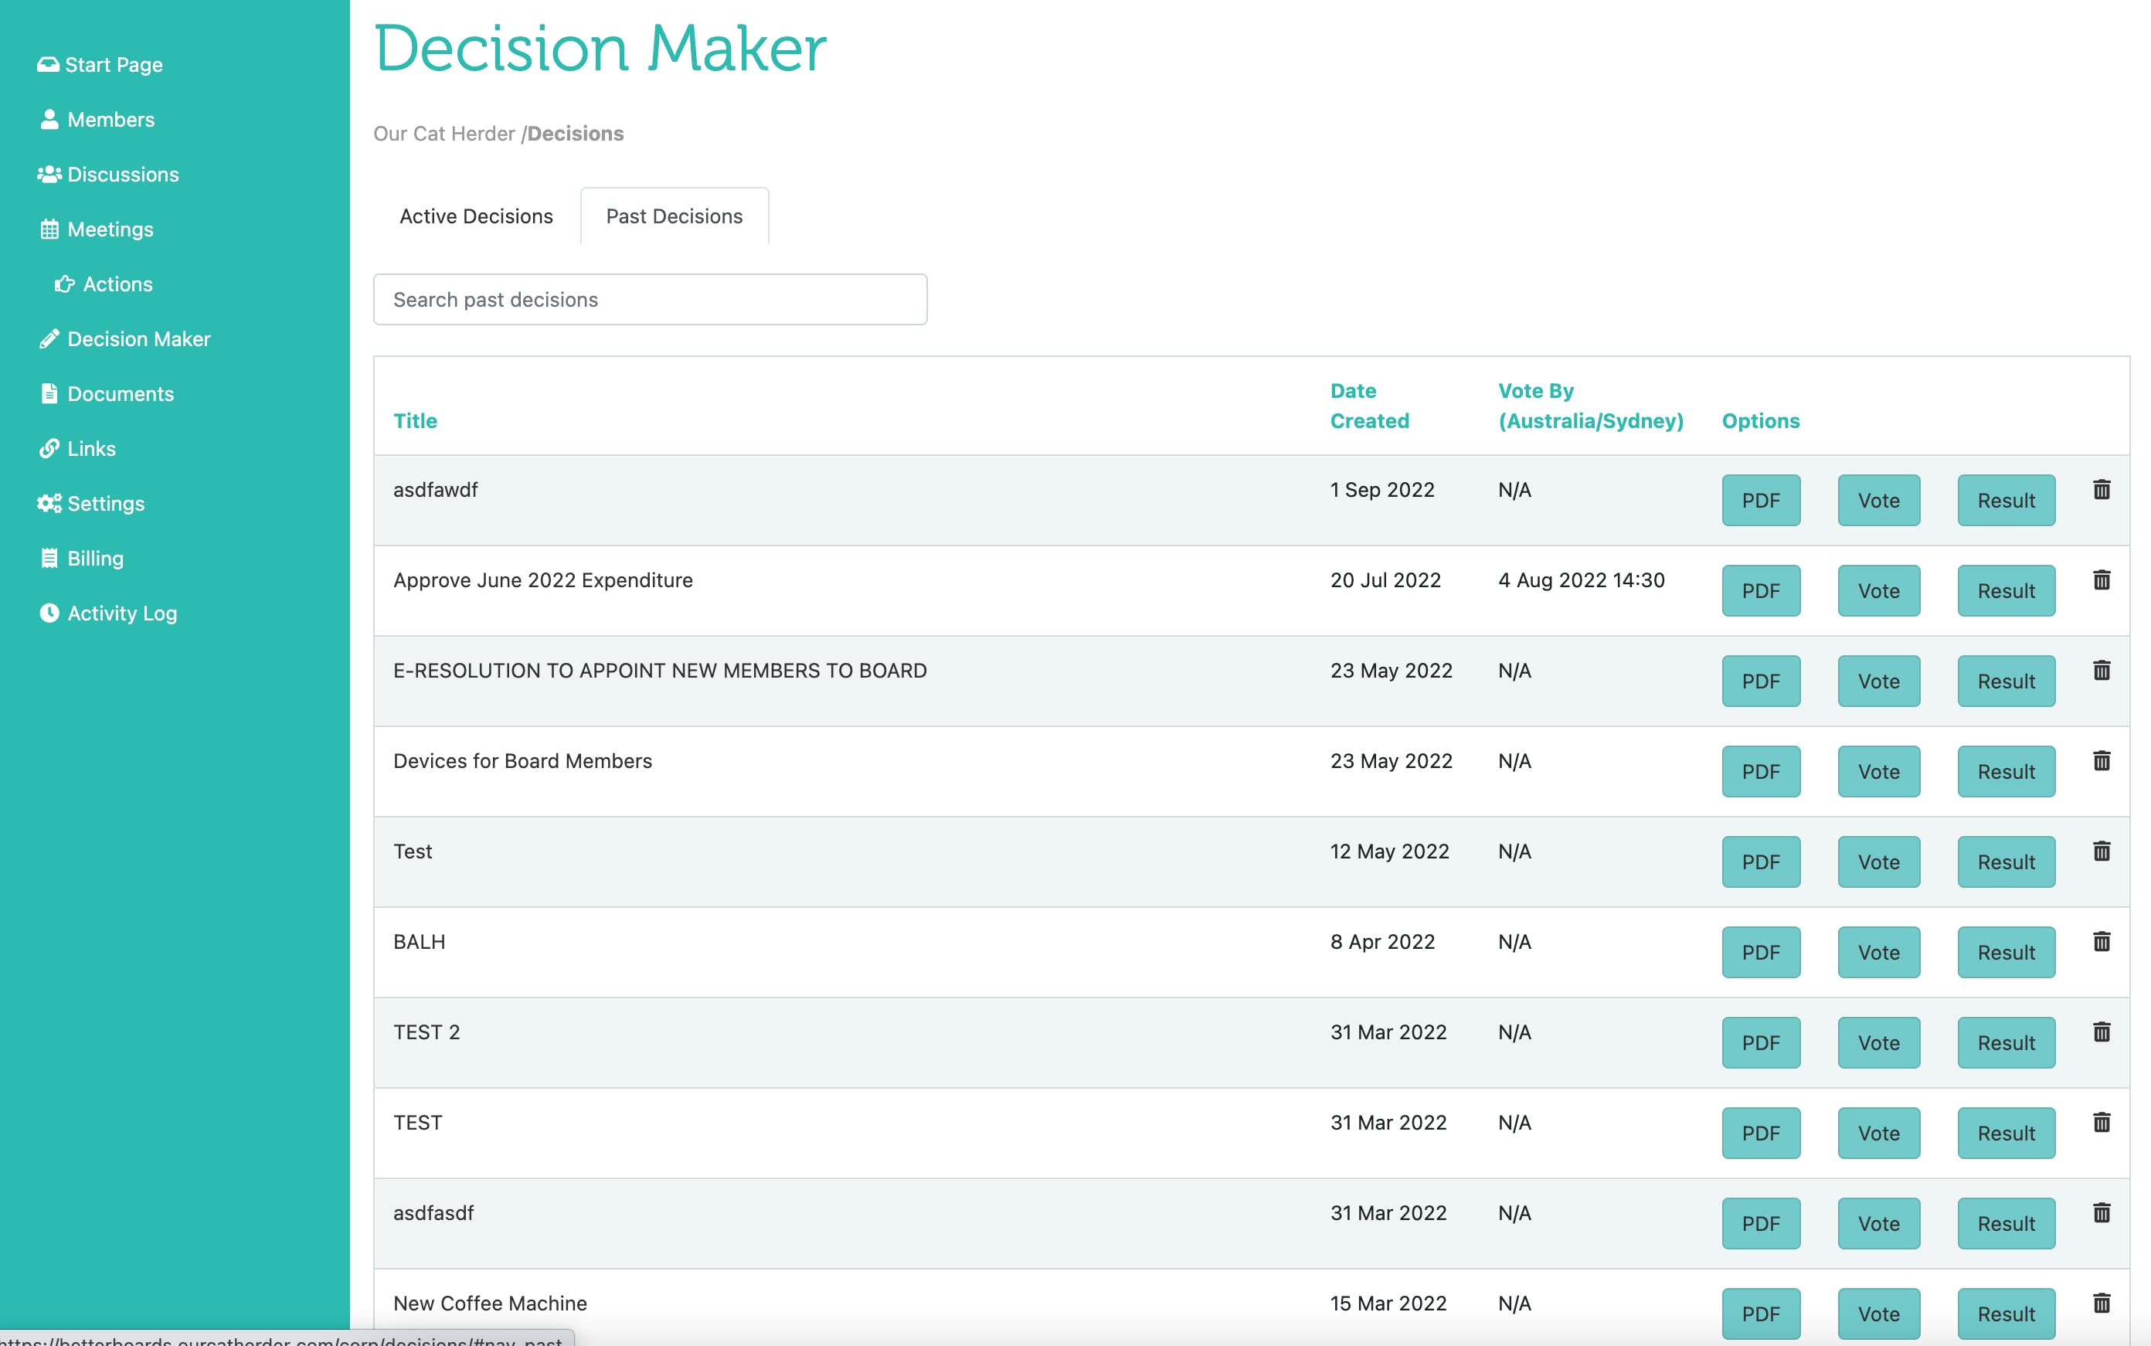Click the Activity Log clock icon

(49, 613)
